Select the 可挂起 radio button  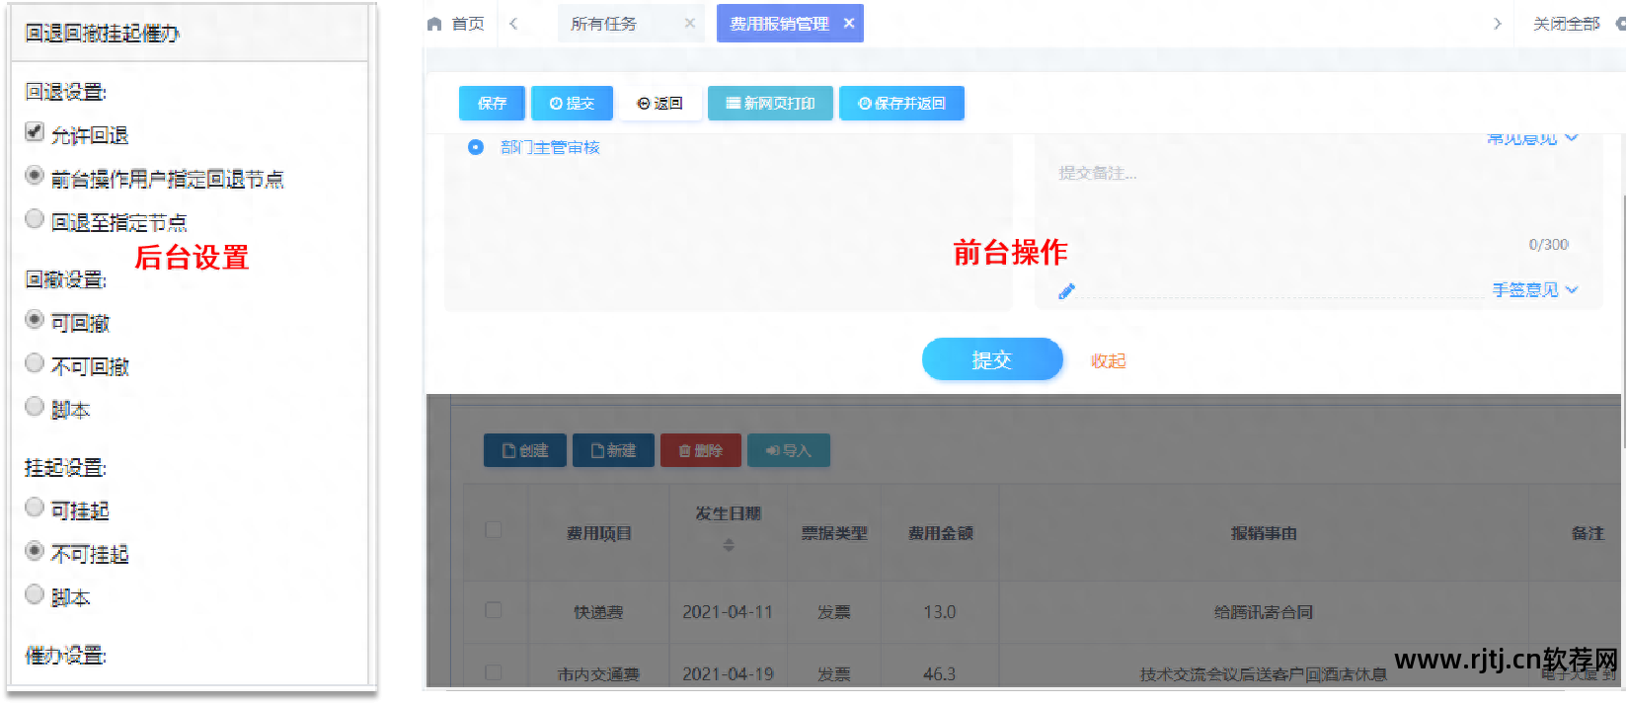[x=35, y=508]
